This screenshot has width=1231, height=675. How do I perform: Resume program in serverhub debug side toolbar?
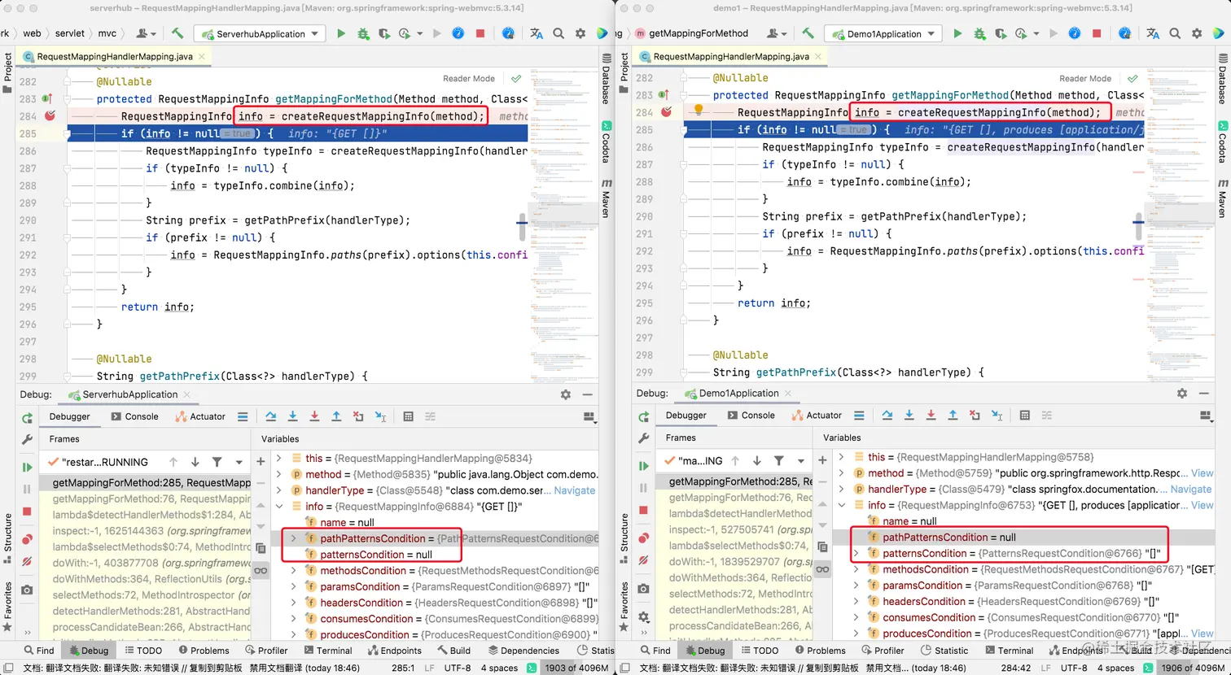pyautogui.click(x=27, y=468)
